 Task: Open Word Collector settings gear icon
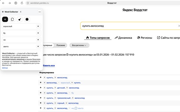[x=27, y=19]
